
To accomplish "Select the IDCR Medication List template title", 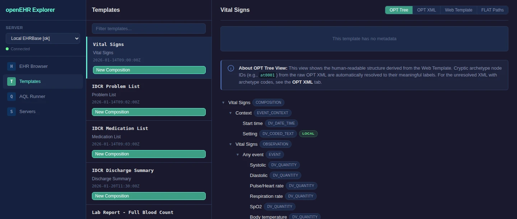I will click(120, 129).
